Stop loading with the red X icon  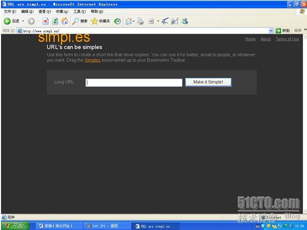coord(46,21)
